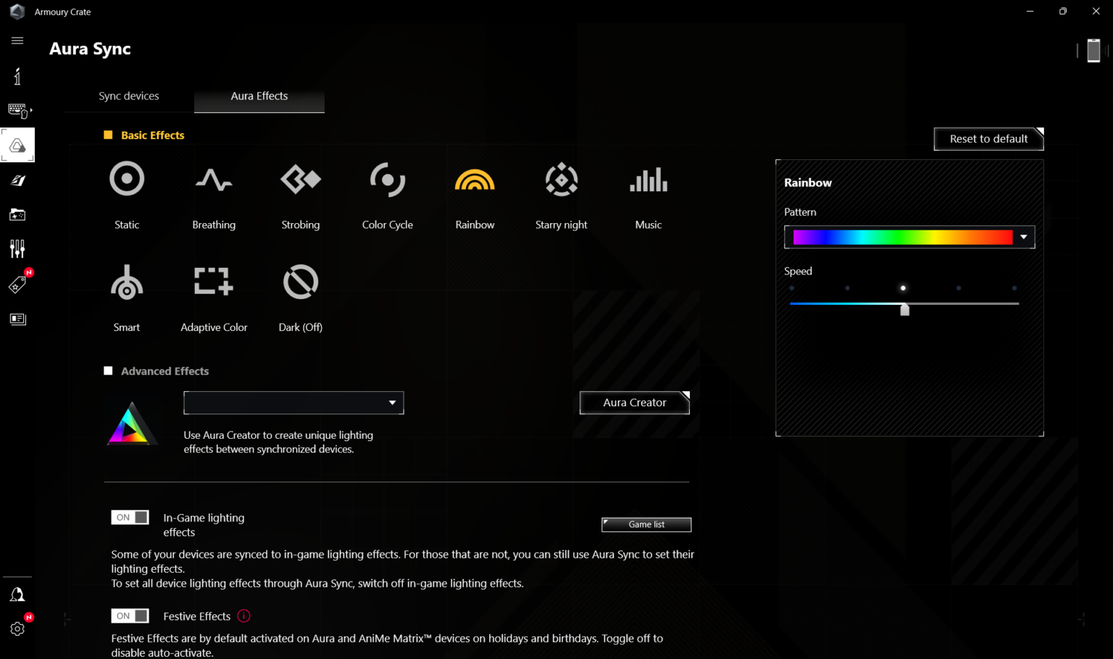The height and width of the screenshot is (659, 1113).
Task: Toggle In-Game lighting effects switch
Action: (130, 517)
